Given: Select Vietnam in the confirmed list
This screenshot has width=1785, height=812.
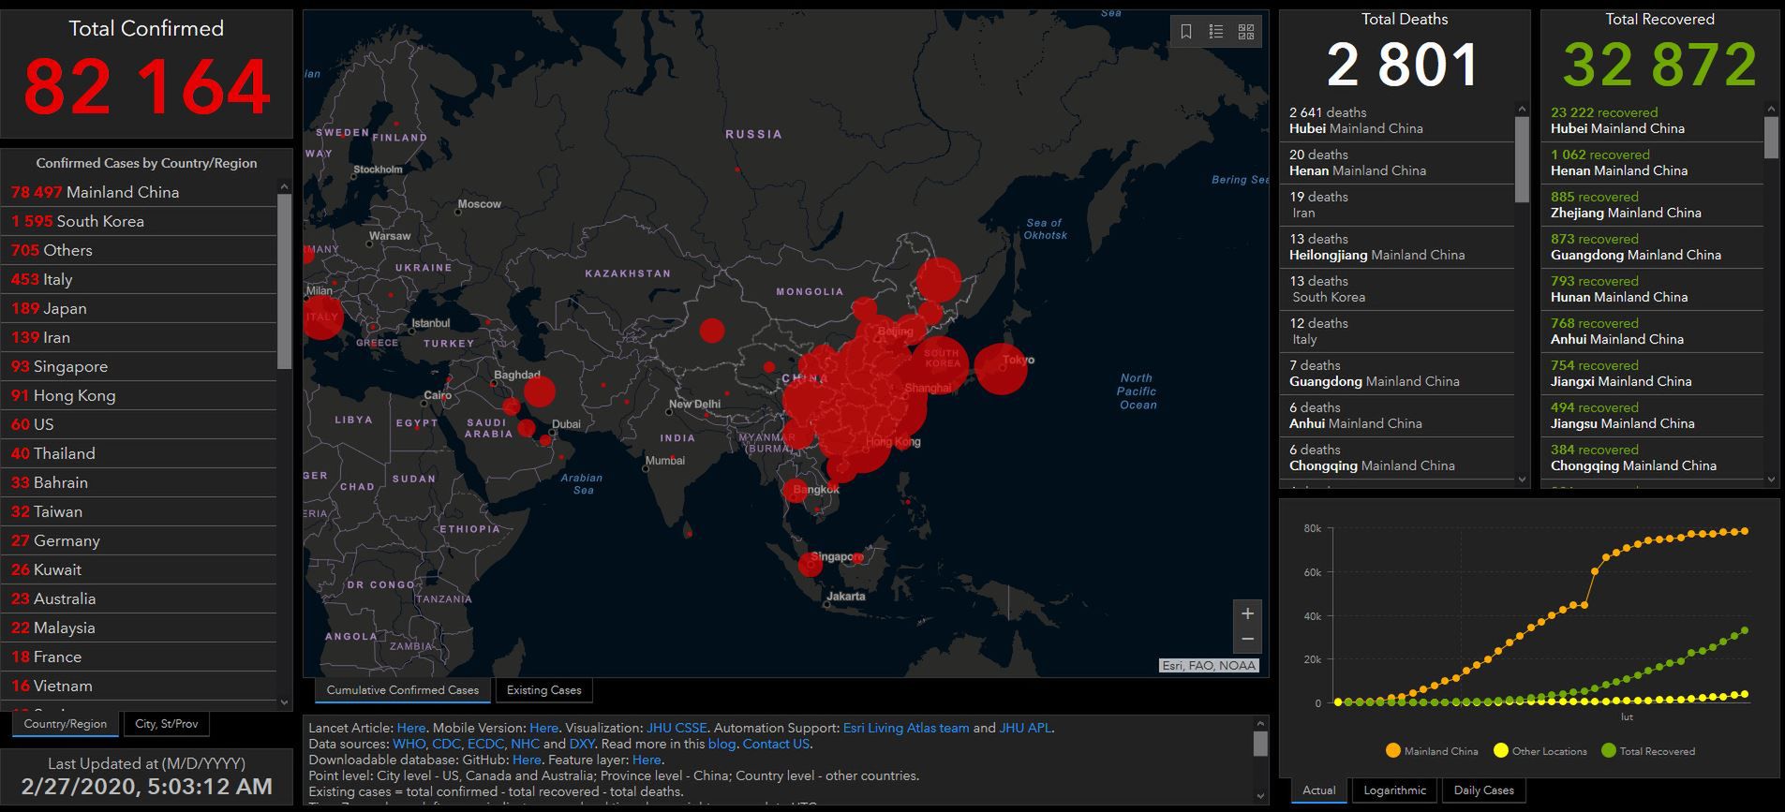Looking at the screenshot, I should click(139, 686).
